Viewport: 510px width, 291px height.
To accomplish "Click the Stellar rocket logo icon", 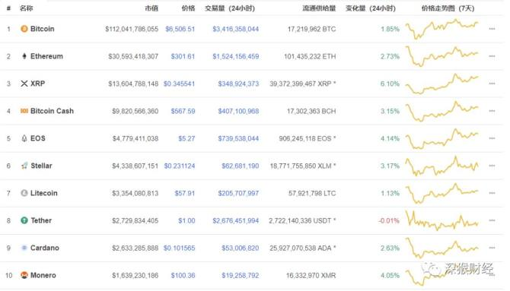I will coord(24,166).
